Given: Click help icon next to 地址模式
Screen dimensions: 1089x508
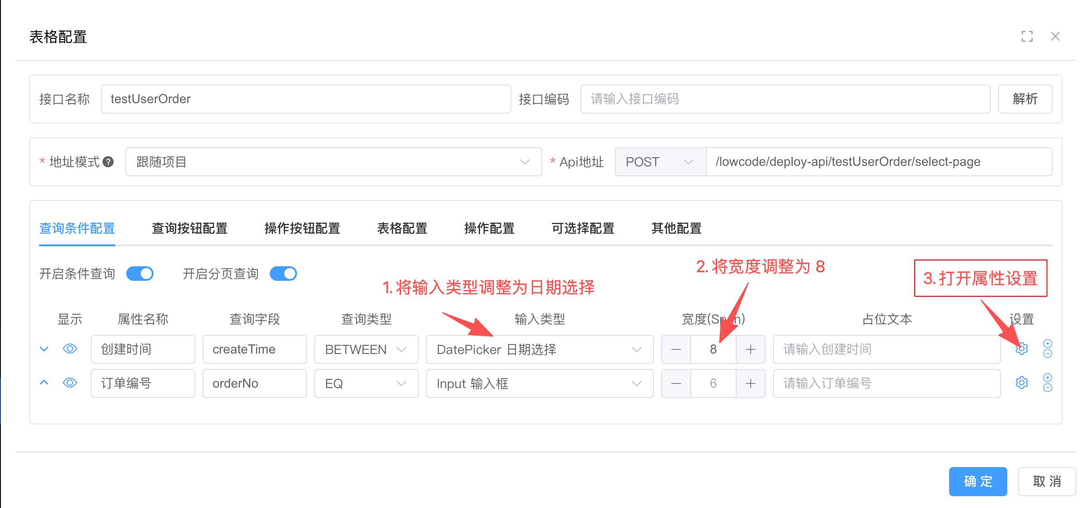Looking at the screenshot, I should [108, 162].
